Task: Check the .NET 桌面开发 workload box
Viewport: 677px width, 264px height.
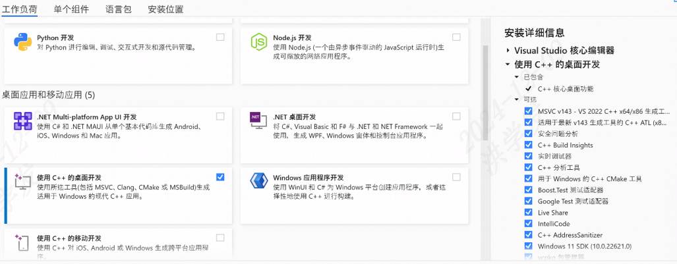Action: (456, 116)
